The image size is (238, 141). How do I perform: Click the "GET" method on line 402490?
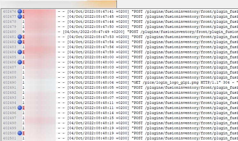(137, 82)
